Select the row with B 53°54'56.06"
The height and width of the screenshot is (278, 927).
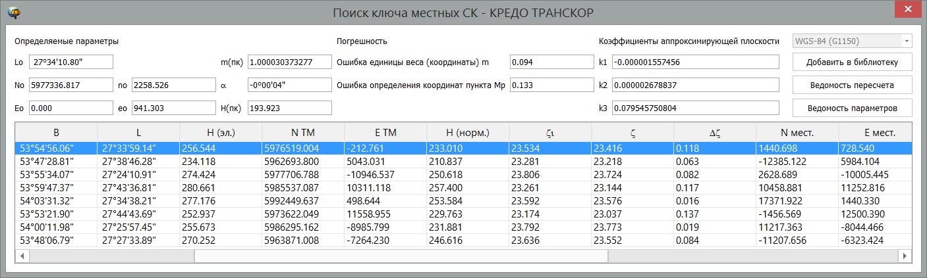point(463,149)
